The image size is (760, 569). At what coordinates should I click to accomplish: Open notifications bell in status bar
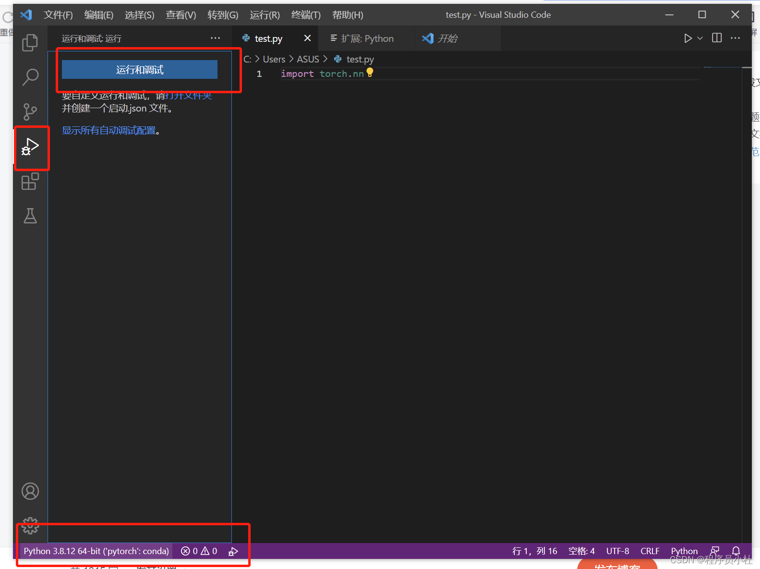[x=736, y=551]
